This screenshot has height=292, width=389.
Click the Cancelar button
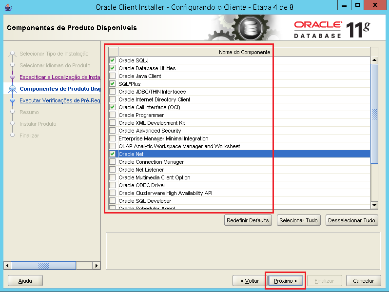(x=364, y=281)
